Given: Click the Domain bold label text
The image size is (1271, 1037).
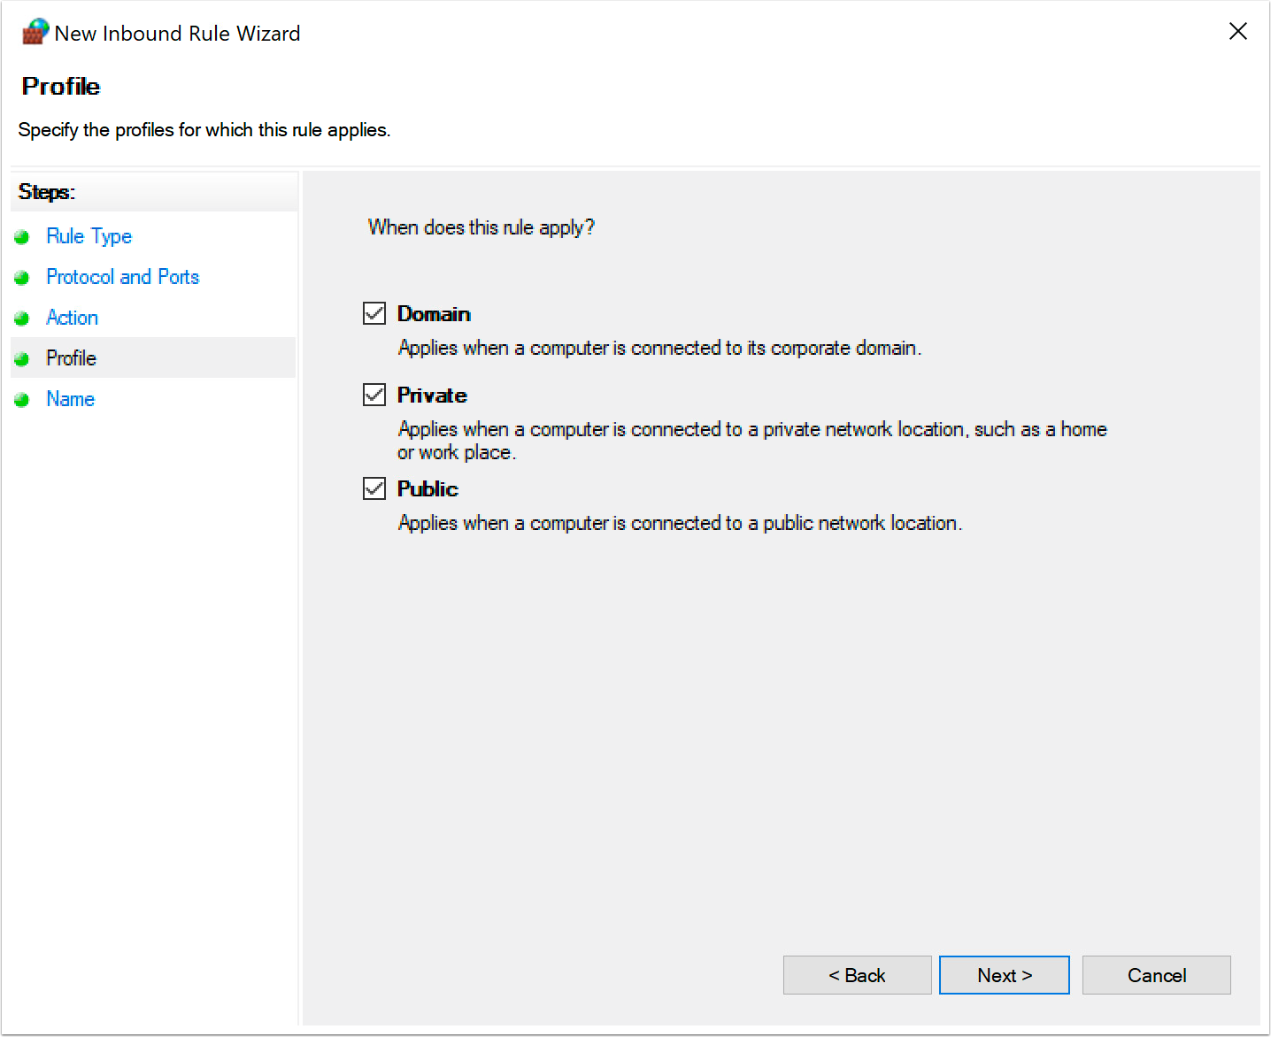Looking at the screenshot, I should click(x=433, y=313).
